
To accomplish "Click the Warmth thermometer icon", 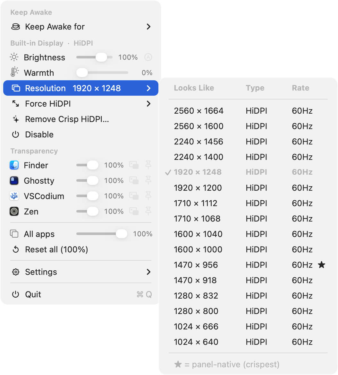I will pyautogui.click(x=14, y=72).
